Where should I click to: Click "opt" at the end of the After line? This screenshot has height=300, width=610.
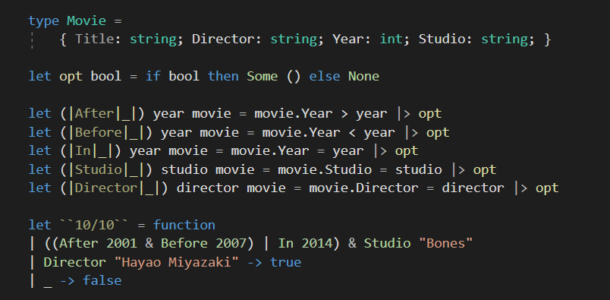click(430, 113)
